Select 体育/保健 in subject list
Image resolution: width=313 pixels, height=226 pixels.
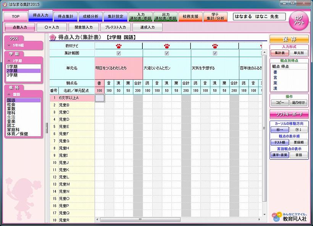click(24, 134)
